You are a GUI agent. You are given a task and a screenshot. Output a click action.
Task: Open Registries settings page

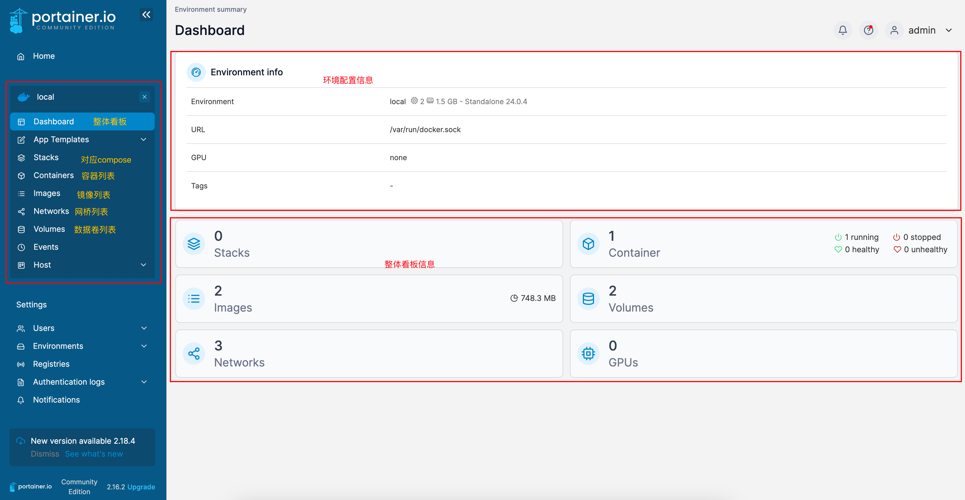click(x=51, y=364)
